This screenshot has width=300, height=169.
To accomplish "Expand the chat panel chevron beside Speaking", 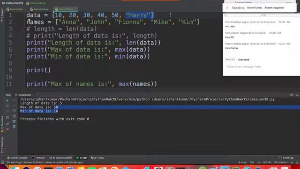I will point(227,8).
